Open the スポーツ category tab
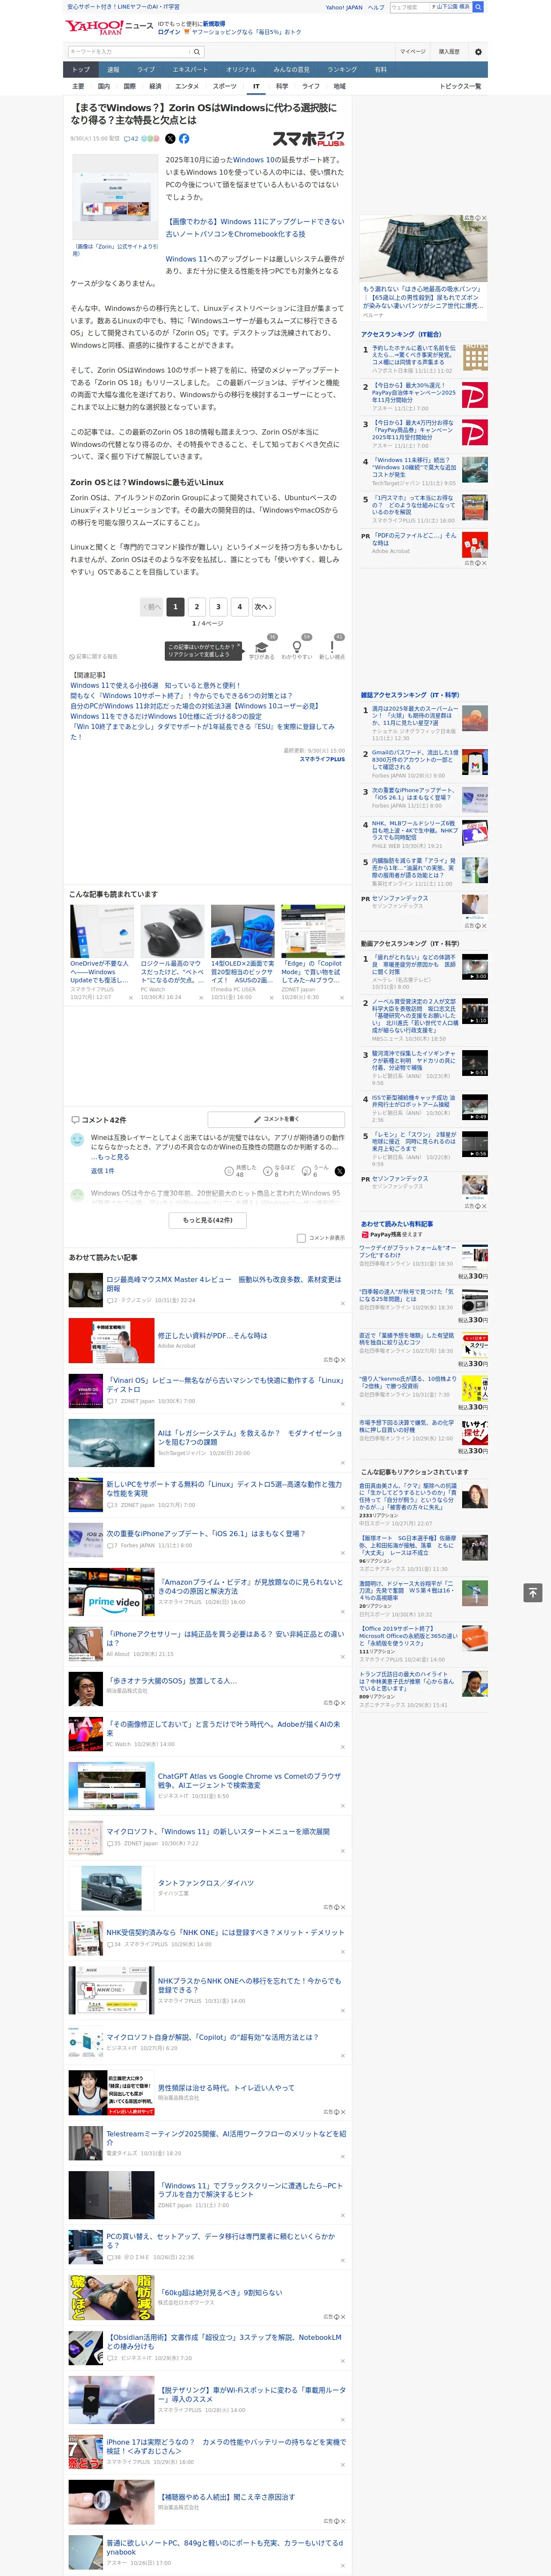The width and height of the screenshot is (551, 2576). click(x=225, y=86)
